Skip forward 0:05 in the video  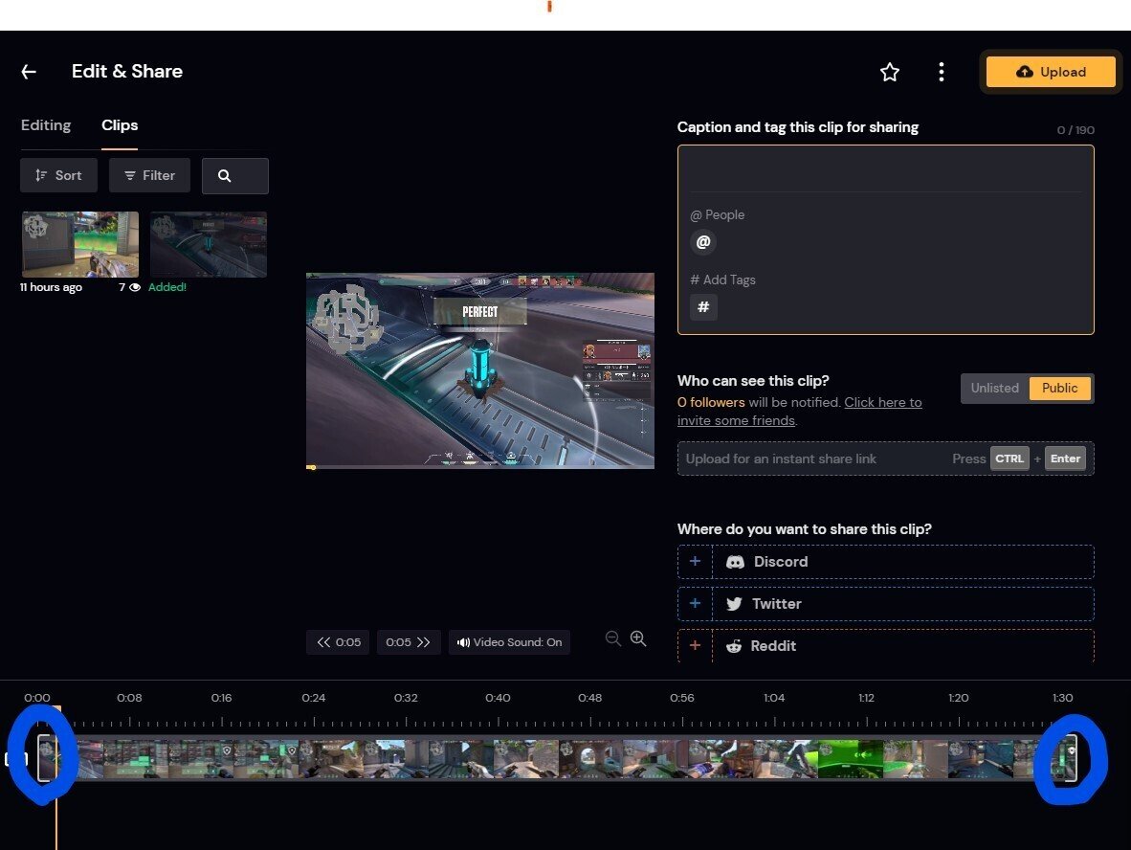click(x=409, y=642)
